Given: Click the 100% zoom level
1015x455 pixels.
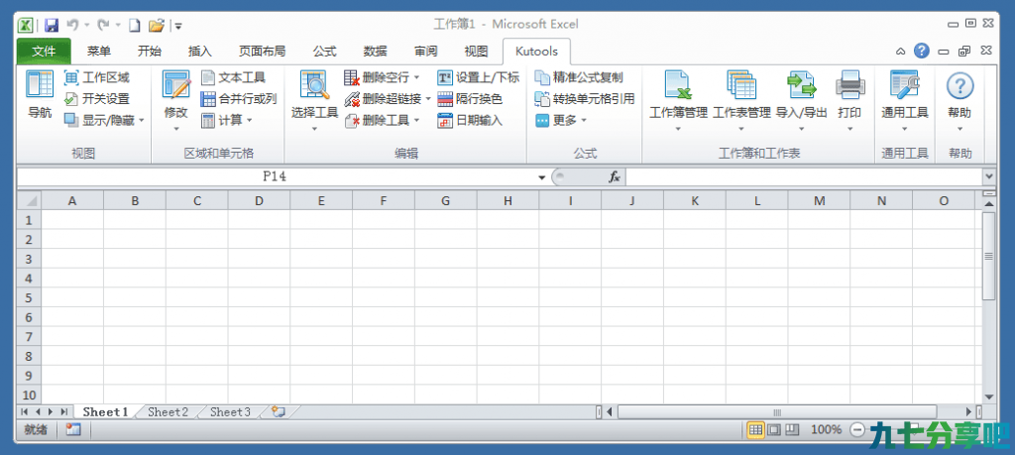Looking at the screenshot, I should coord(826,429).
